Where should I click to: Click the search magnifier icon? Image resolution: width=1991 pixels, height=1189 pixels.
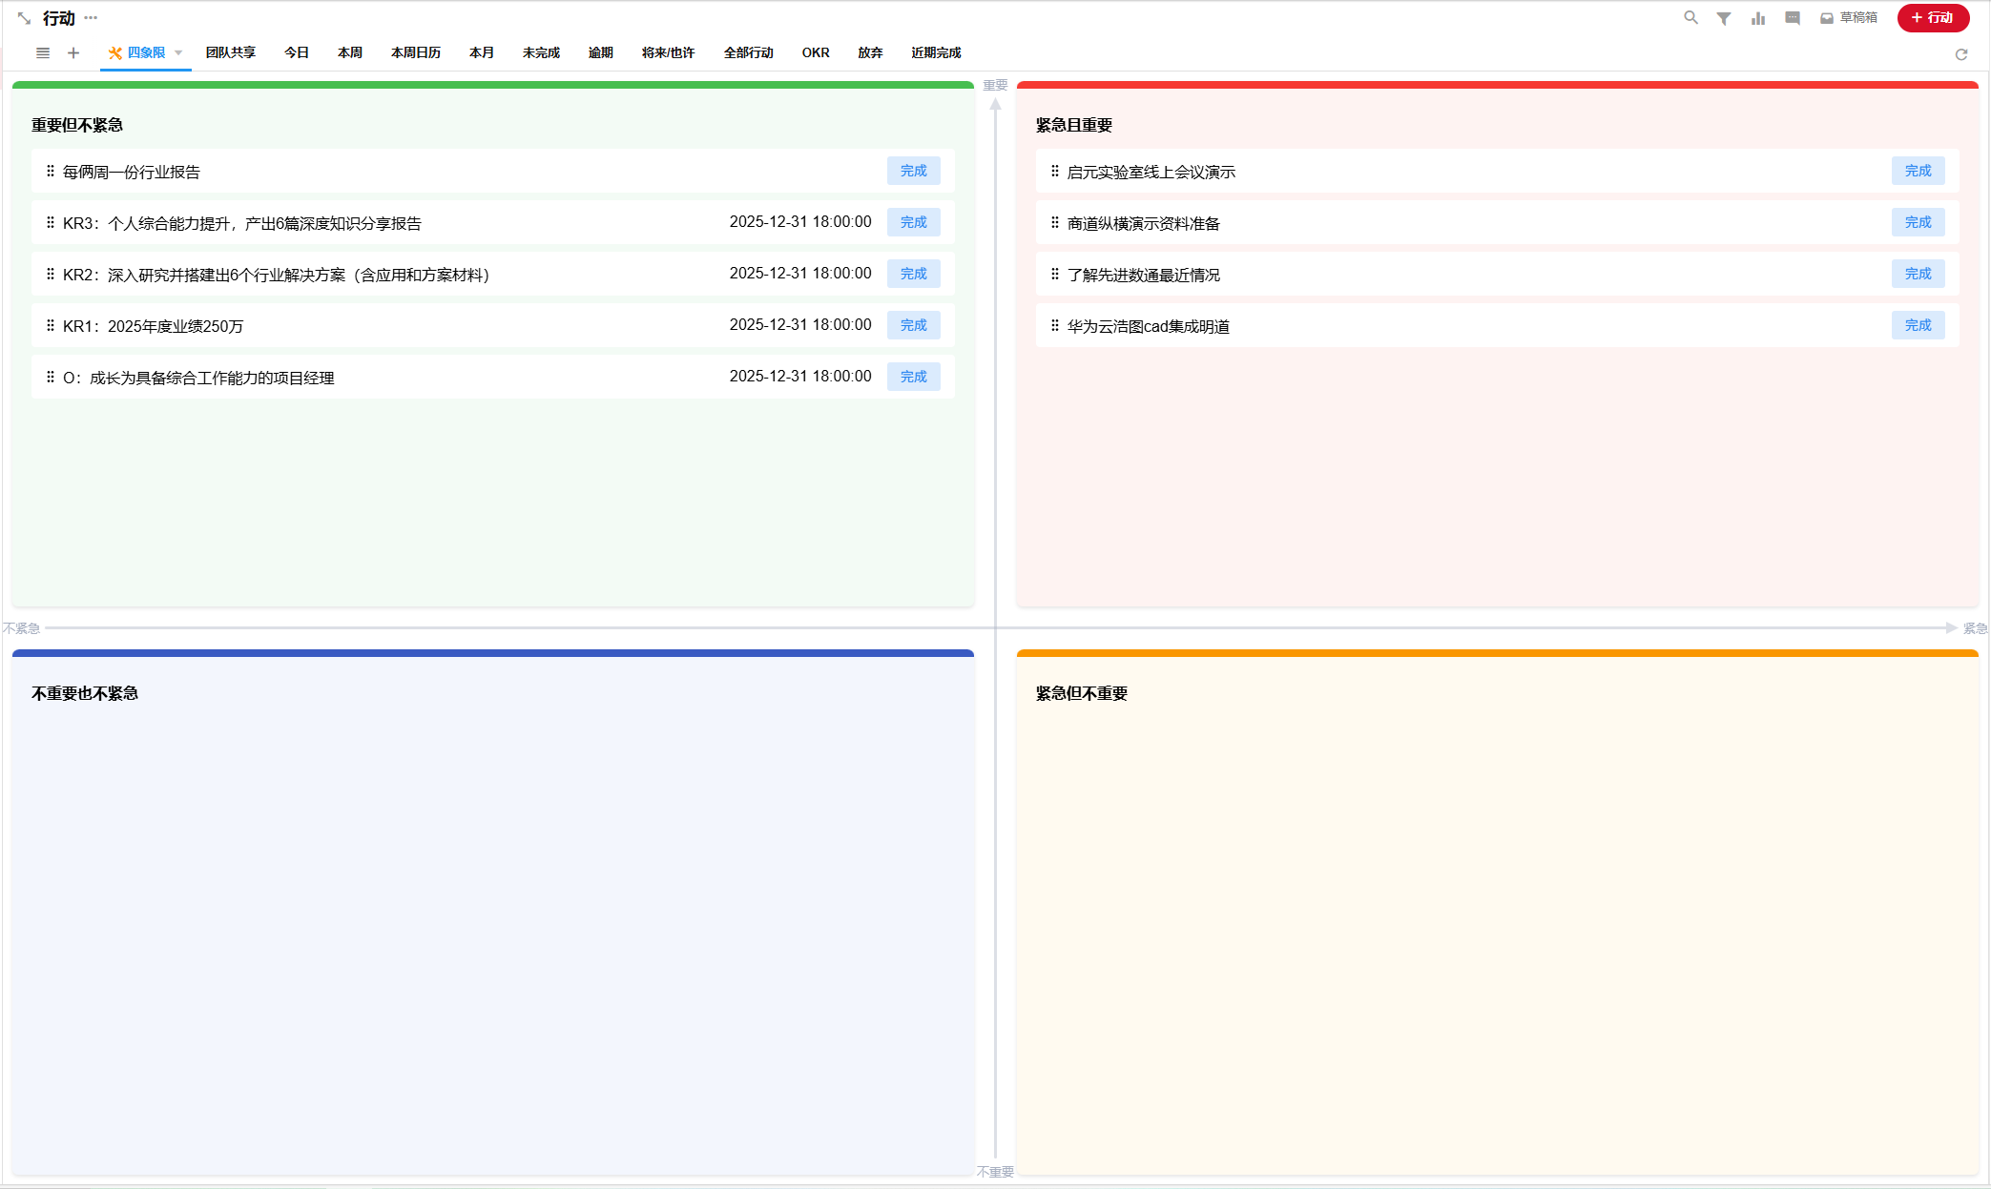click(x=1690, y=18)
